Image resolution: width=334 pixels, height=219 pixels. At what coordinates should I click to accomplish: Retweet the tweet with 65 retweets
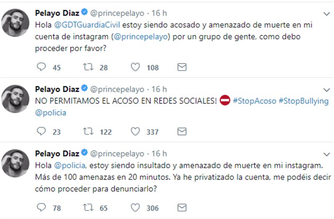tap(88, 206)
